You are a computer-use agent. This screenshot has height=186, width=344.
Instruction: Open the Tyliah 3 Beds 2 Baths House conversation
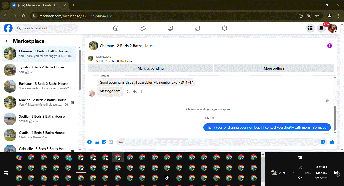tap(39, 70)
